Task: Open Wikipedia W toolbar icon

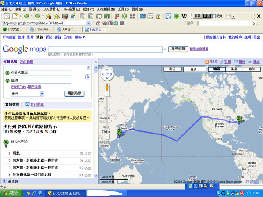Action: click(x=185, y=16)
